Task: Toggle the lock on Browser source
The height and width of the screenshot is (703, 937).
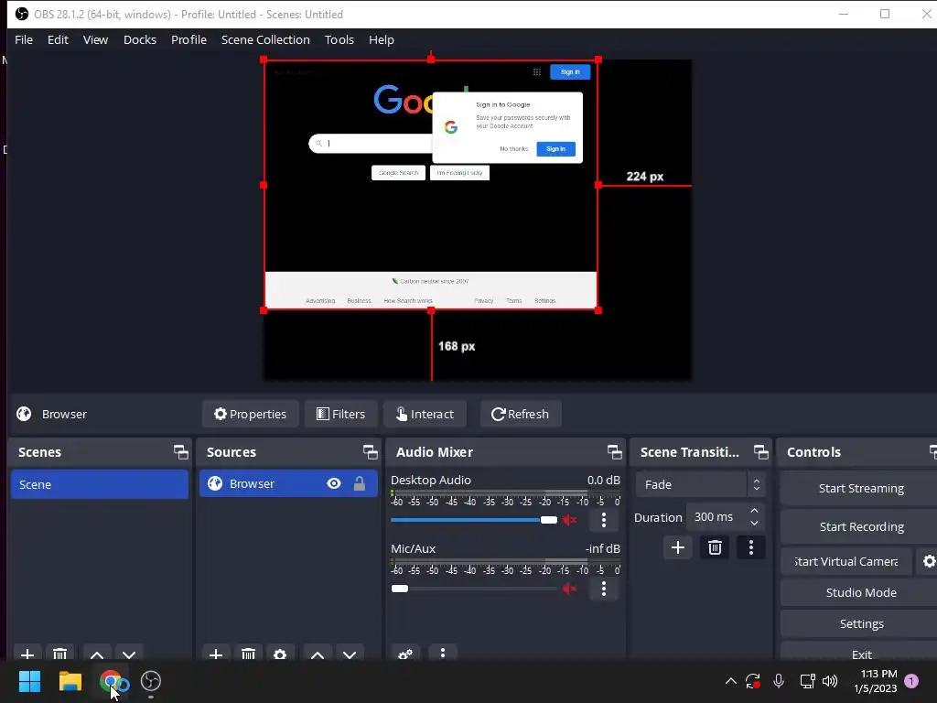Action: coord(359,483)
